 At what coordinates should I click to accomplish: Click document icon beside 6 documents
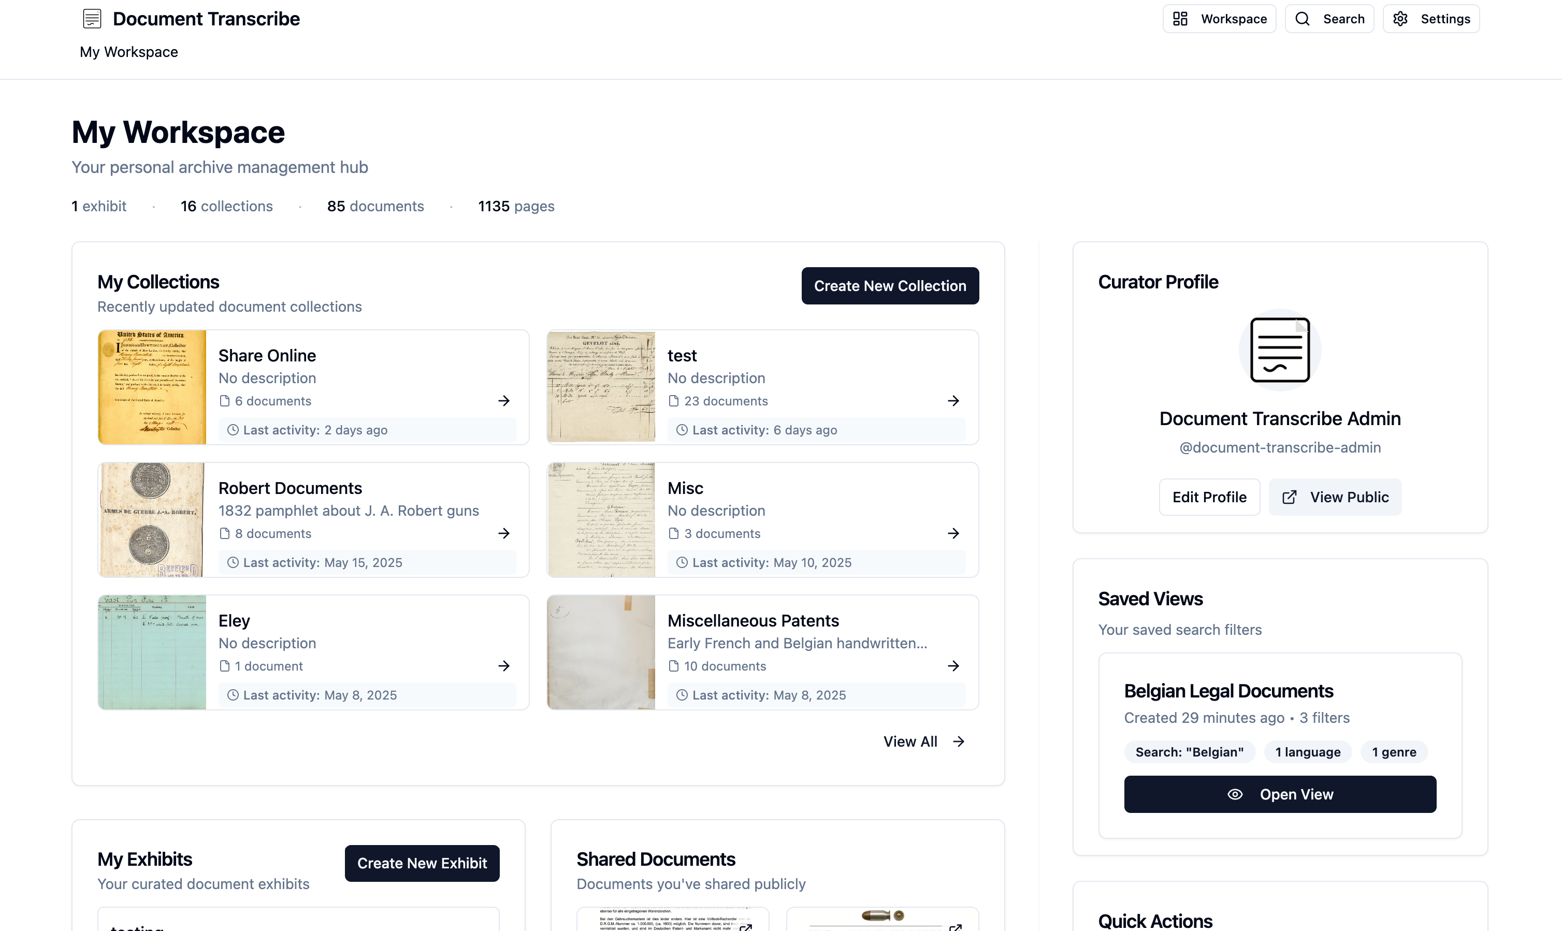coord(225,401)
